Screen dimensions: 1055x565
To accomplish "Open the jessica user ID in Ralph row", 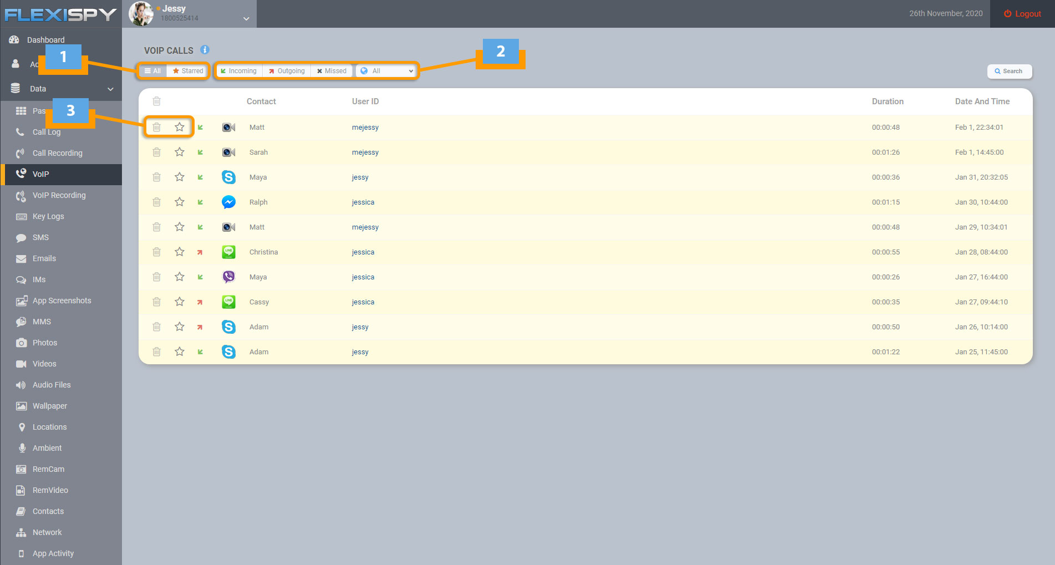I will [x=363, y=202].
